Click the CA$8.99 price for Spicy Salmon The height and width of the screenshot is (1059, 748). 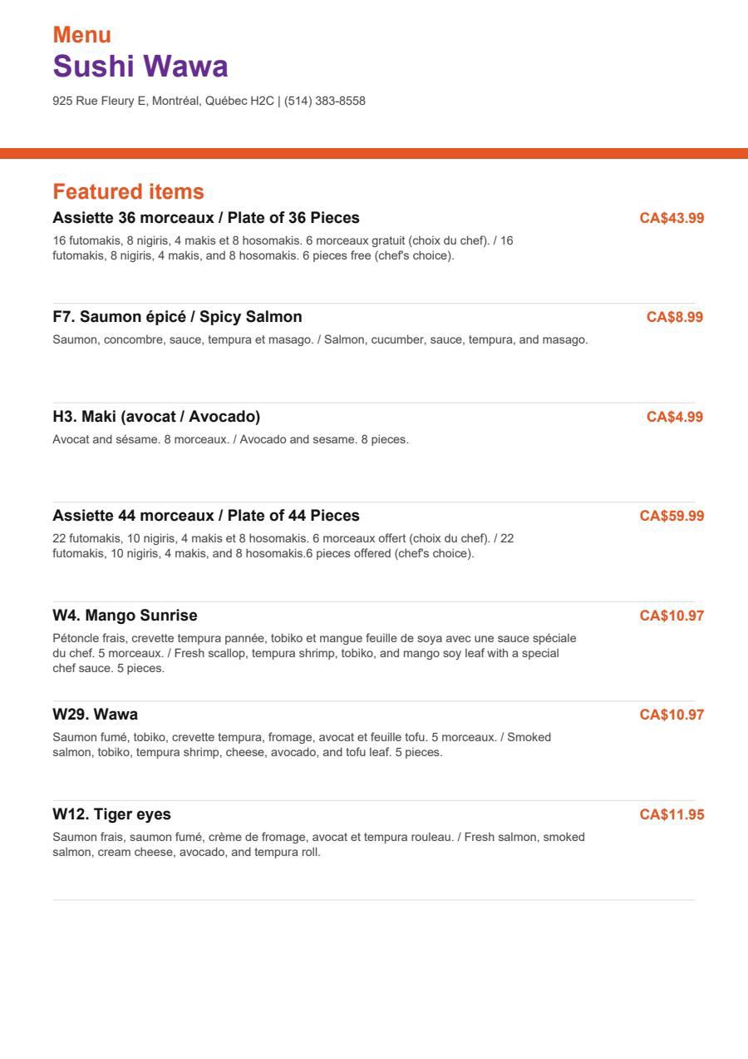click(x=675, y=317)
